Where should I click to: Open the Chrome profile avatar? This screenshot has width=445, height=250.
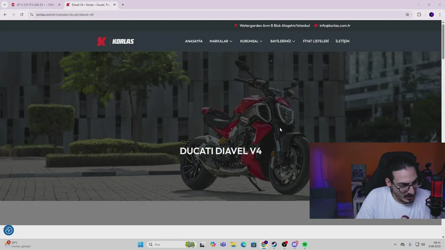[431, 15]
